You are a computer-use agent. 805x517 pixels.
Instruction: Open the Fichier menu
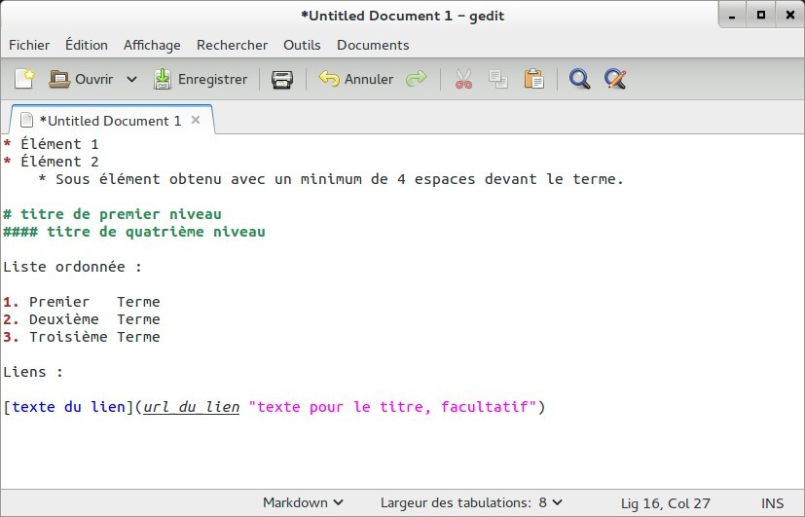[x=29, y=45]
